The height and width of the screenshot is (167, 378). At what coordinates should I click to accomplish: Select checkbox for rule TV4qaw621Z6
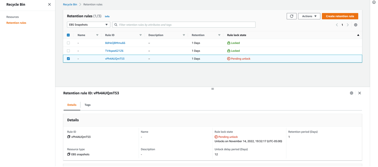(x=68, y=51)
